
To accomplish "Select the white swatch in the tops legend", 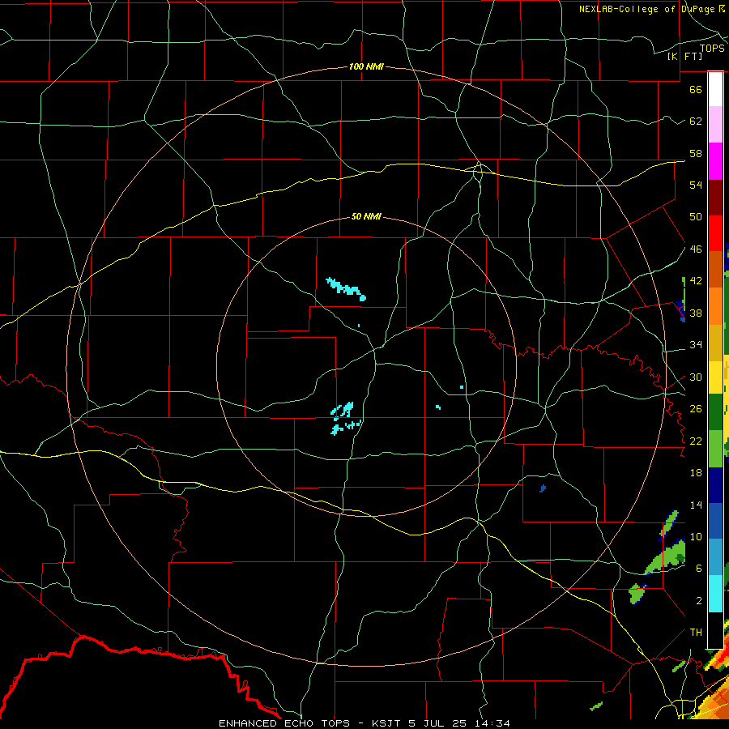I will (x=715, y=89).
